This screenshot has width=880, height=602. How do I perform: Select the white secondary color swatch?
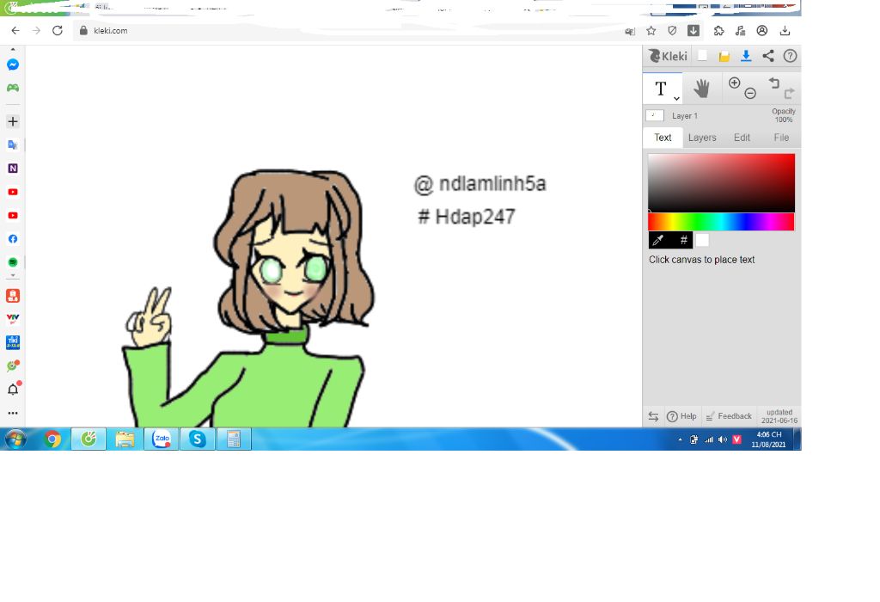(702, 240)
